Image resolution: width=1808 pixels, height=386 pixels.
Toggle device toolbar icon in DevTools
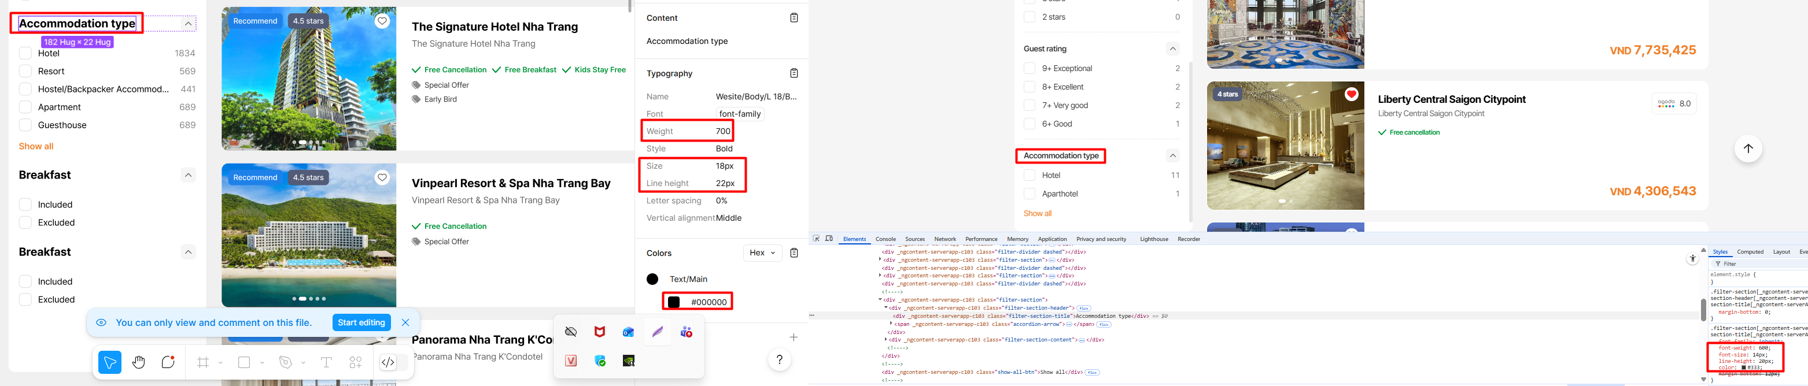click(829, 239)
